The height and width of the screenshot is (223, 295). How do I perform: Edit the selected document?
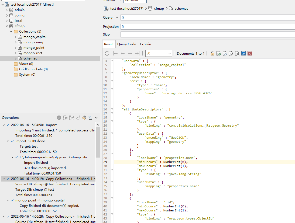pos(231,53)
